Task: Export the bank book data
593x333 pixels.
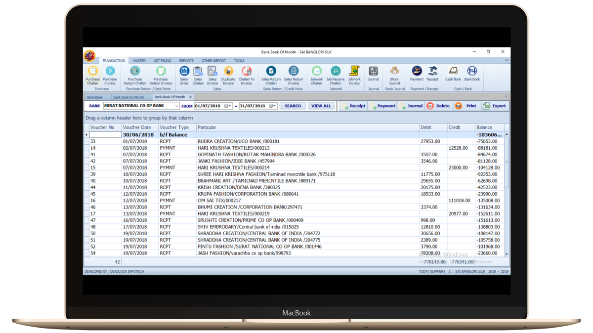Action: [495, 106]
